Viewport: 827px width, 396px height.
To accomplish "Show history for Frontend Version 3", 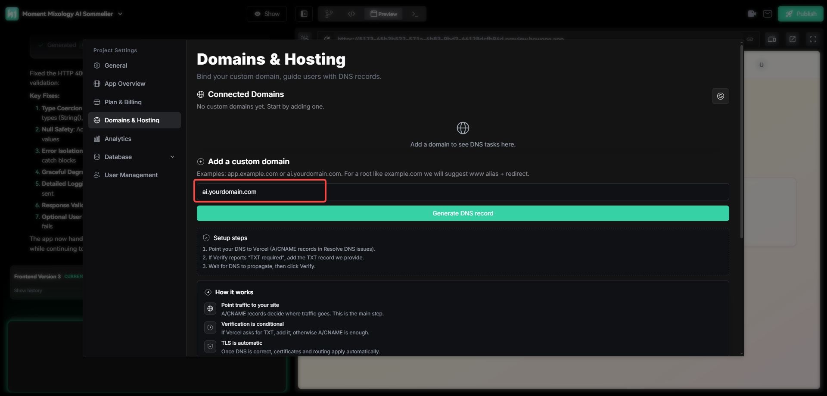I will click(28, 290).
